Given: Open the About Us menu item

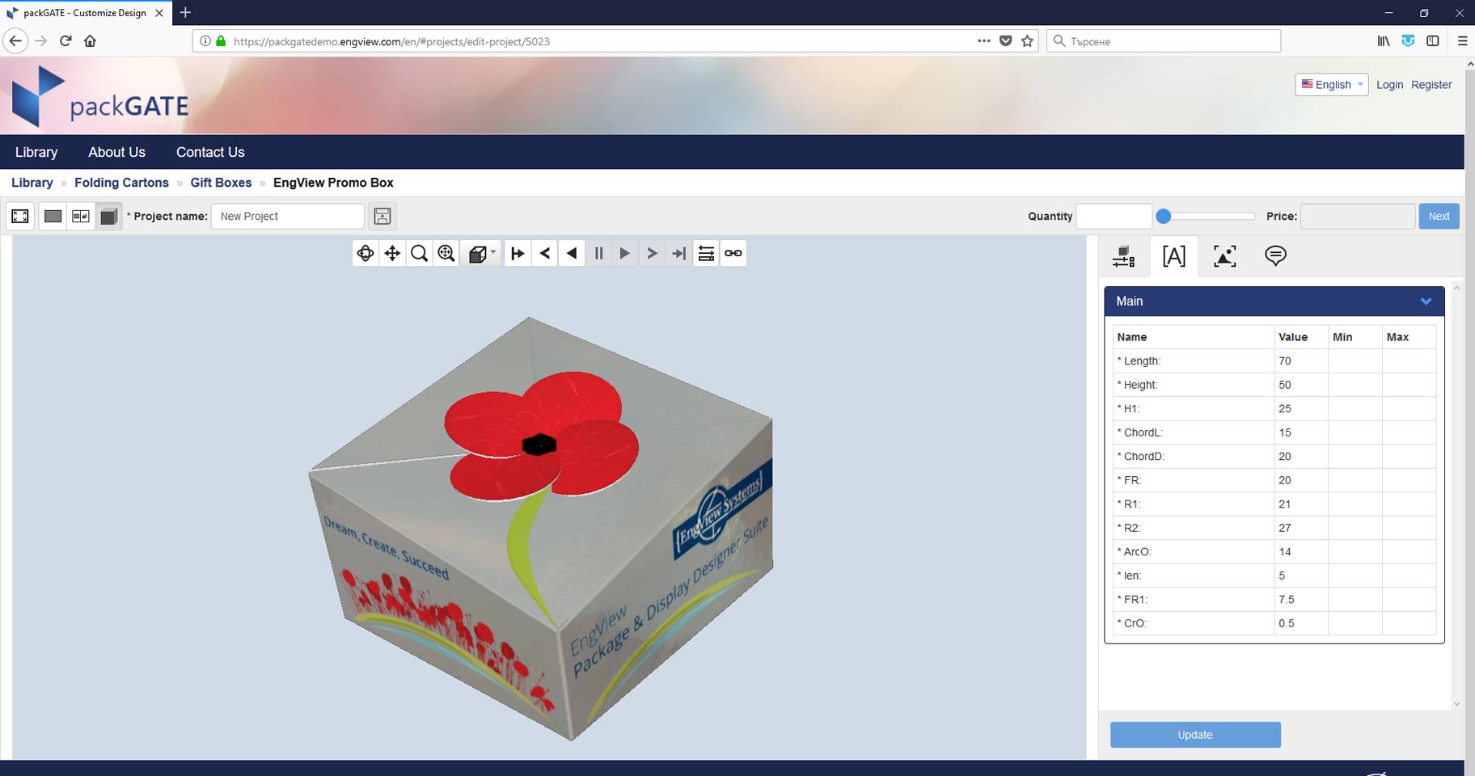Looking at the screenshot, I should pyautogui.click(x=116, y=152).
